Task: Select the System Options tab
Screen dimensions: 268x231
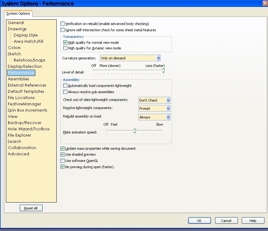Action: coord(18,13)
